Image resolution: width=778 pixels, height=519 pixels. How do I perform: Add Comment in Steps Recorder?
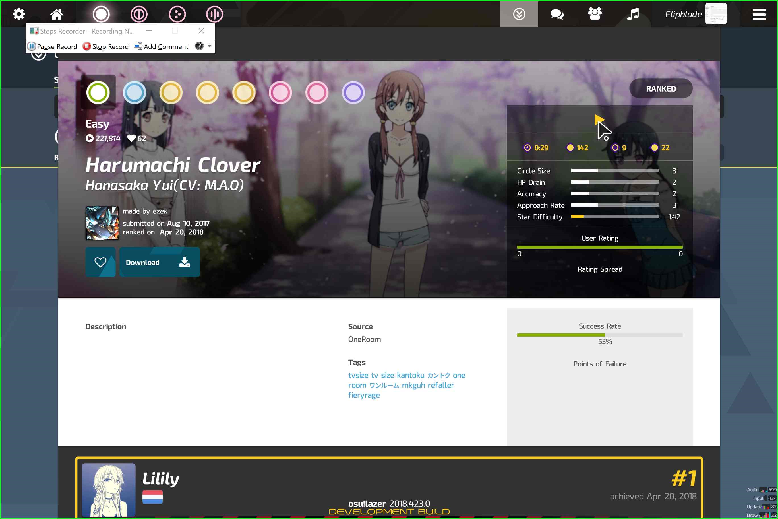coord(161,46)
